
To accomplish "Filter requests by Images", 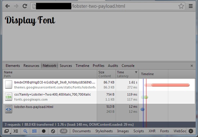I will (x=123, y=131).
